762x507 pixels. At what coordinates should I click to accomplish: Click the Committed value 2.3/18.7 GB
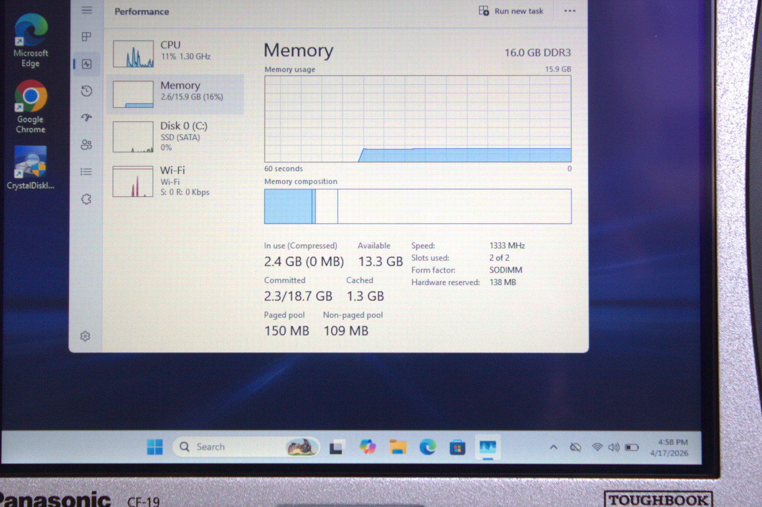coord(298,296)
